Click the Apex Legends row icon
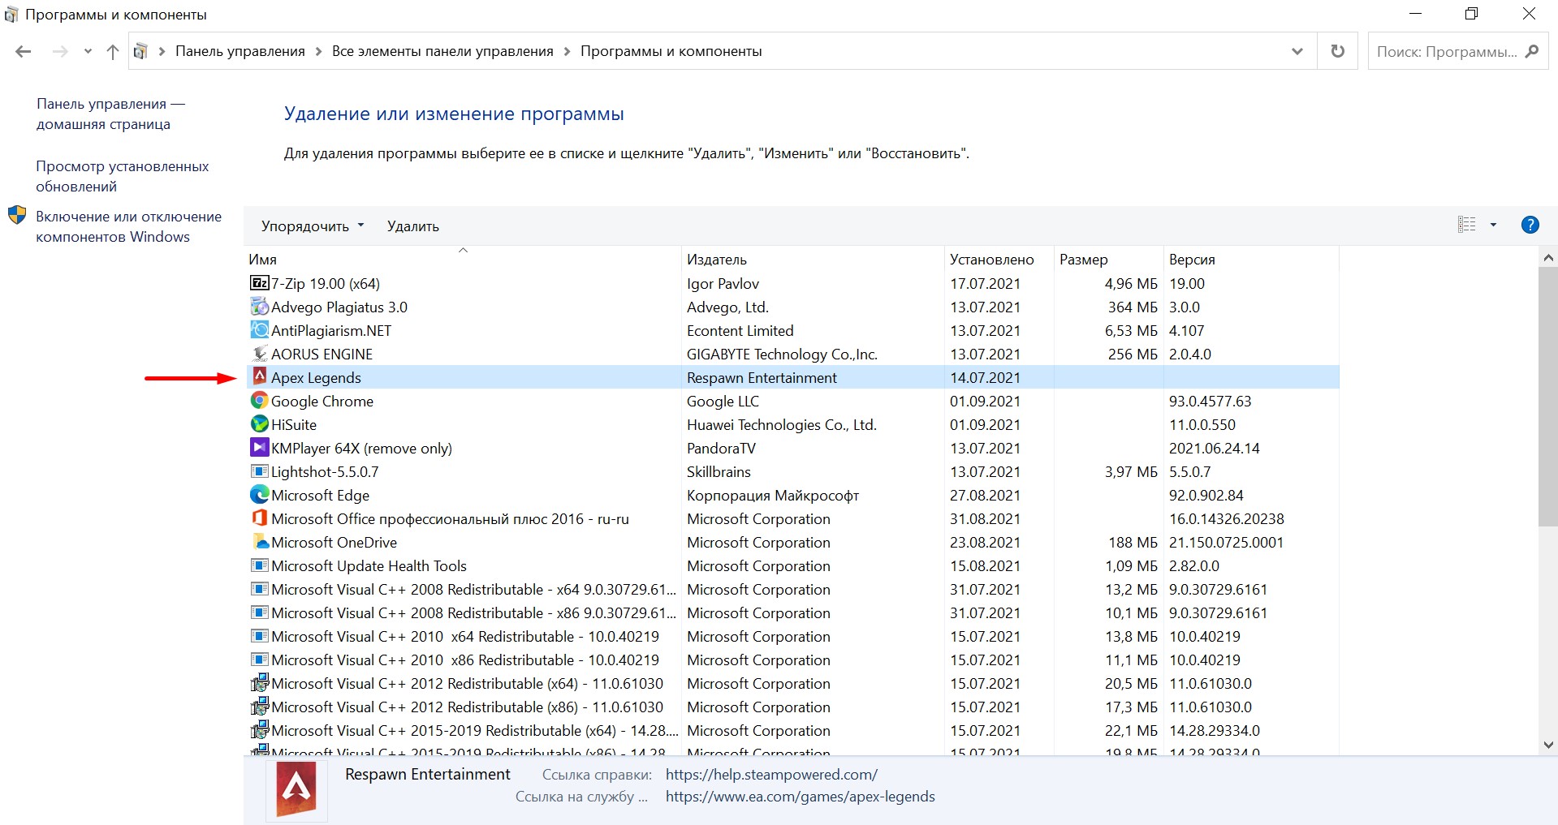Screen dimensions: 1558x825 click(x=260, y=376)
